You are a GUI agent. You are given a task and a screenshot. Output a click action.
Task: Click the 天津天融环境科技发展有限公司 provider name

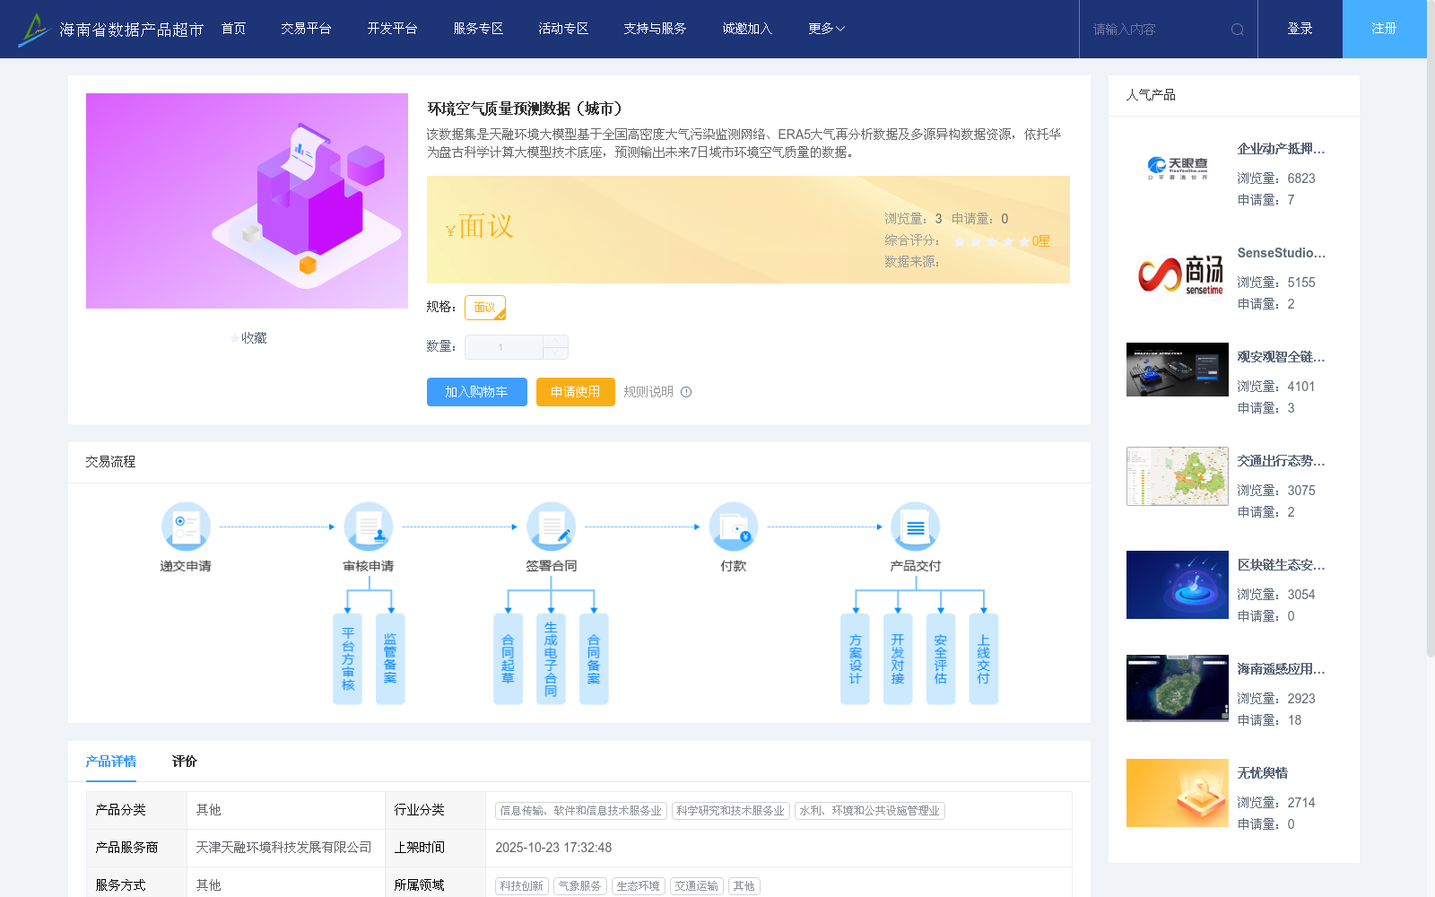pyautogui.click(x=283, y=848)
